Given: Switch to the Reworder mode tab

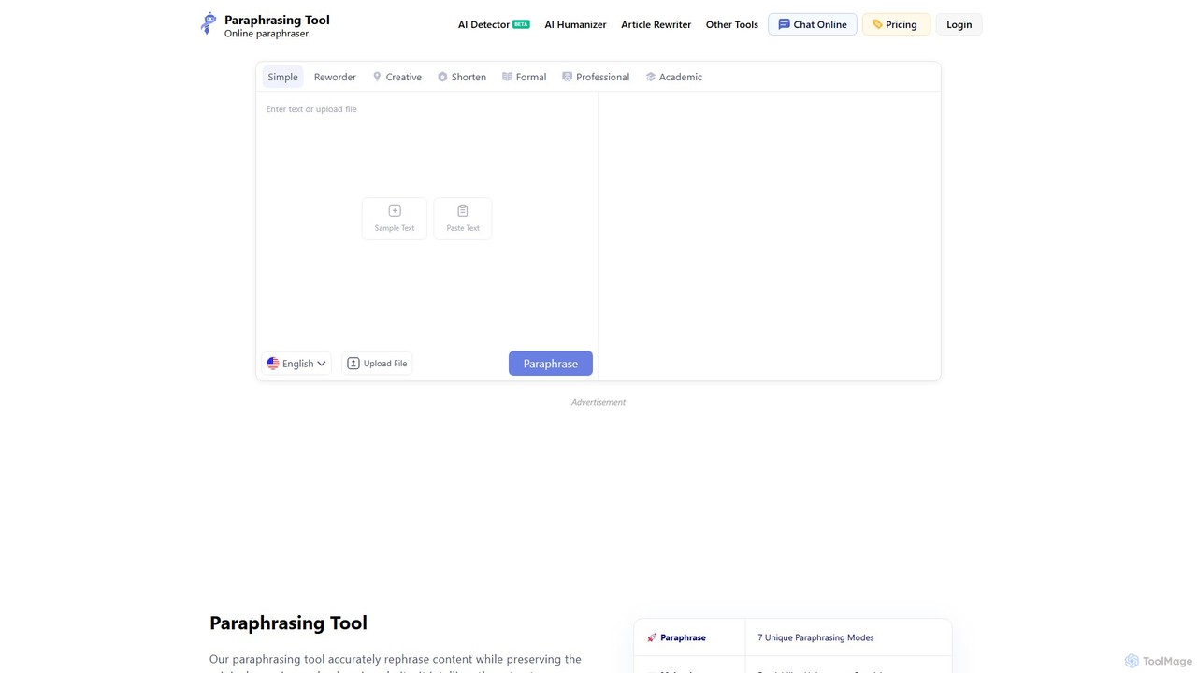Looking at the screenshot, I should (x=335, y=77).
